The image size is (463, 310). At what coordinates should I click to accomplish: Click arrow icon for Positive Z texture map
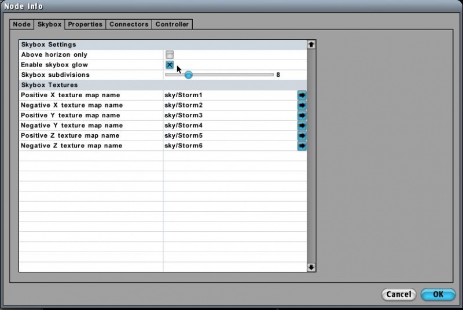click(x=302, y=135)
